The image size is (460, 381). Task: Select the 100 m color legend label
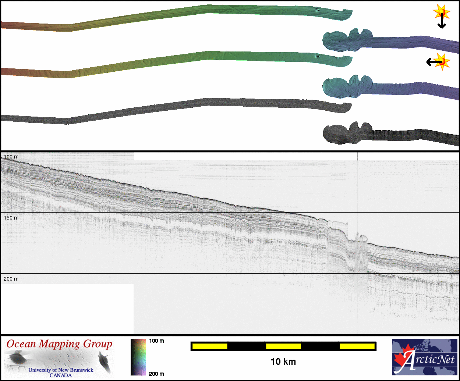tap(156, 341)
